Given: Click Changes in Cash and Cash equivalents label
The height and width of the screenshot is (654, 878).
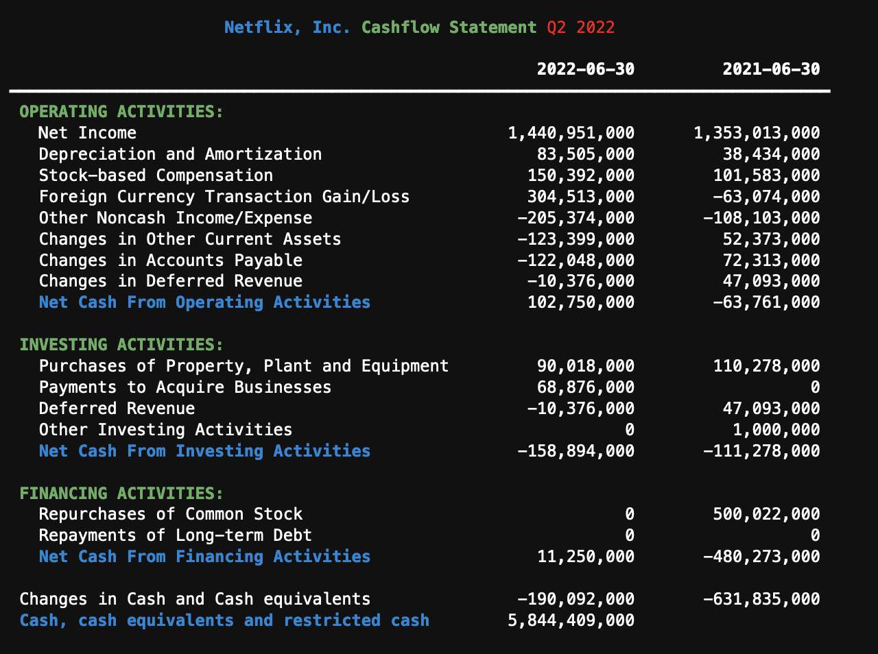Looking at the screenshot, I should [x=195, y=599].
